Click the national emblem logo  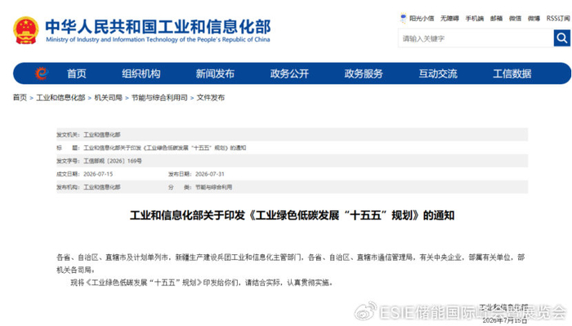pos(26,30)
